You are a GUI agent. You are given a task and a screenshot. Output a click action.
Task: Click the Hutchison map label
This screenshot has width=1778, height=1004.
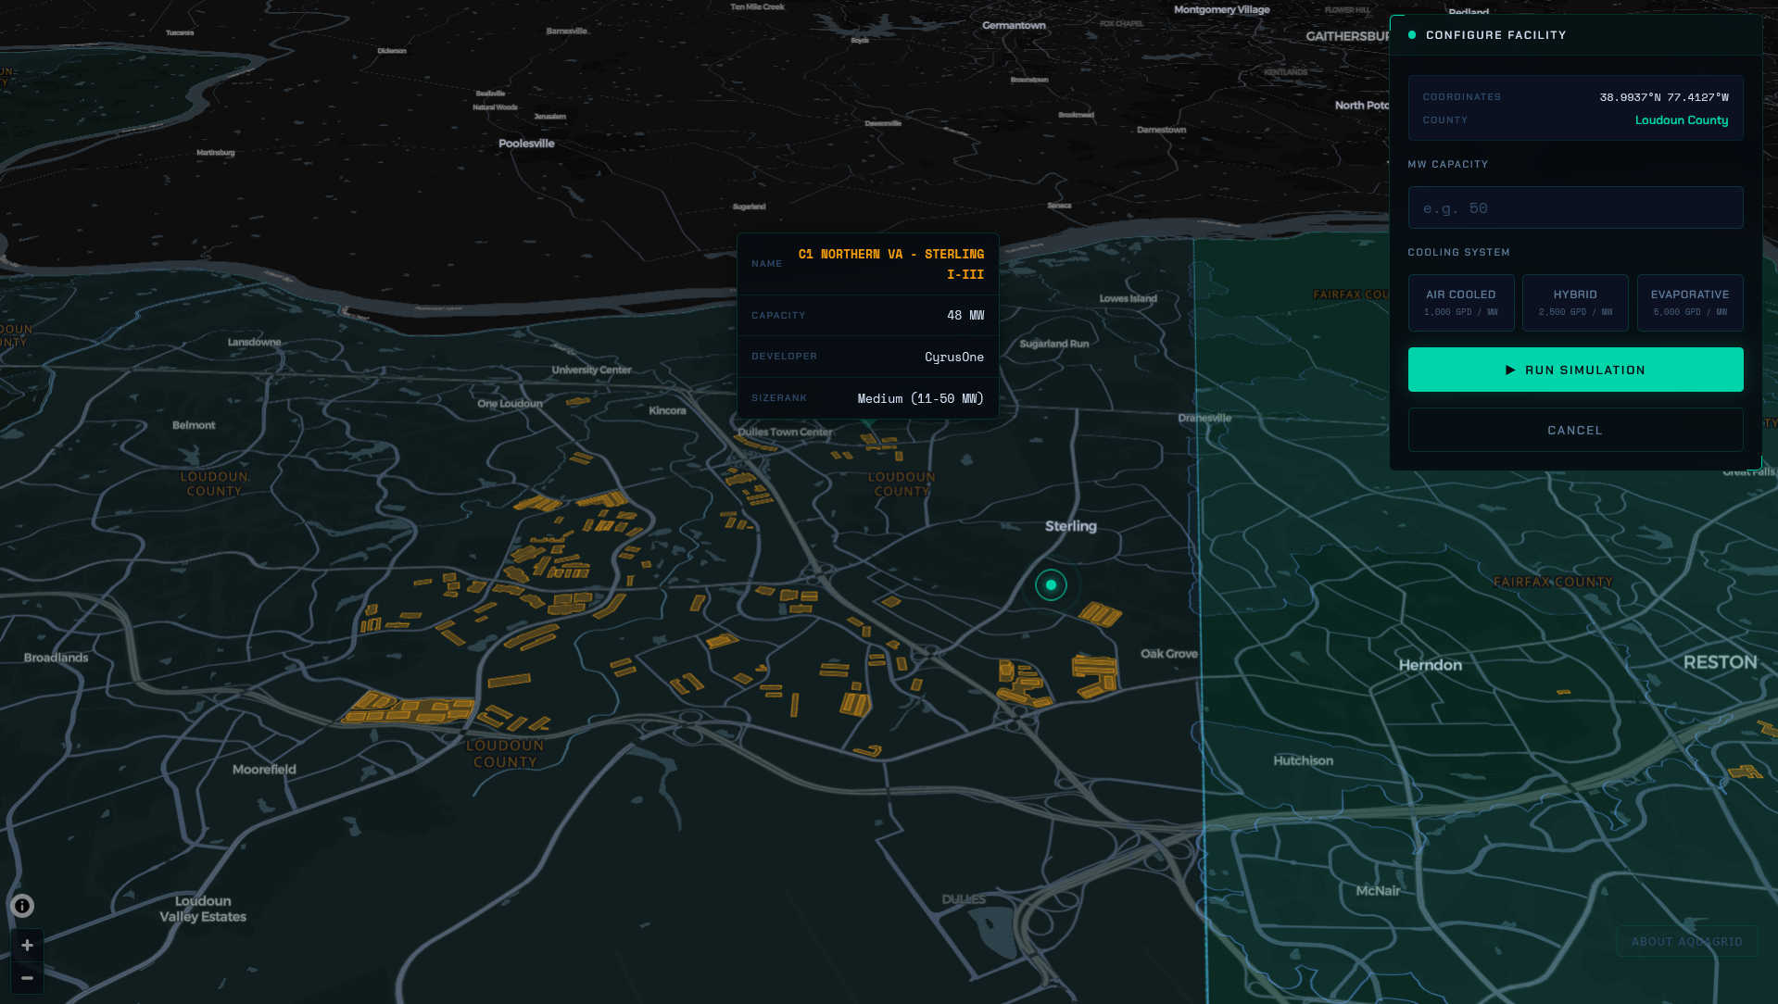pos(1304,761)
